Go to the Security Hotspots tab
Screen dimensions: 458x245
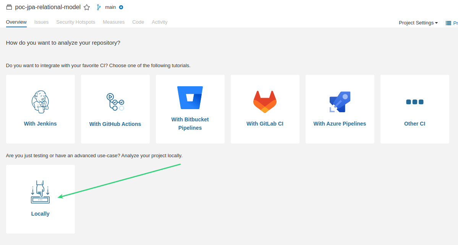point(76,22)
